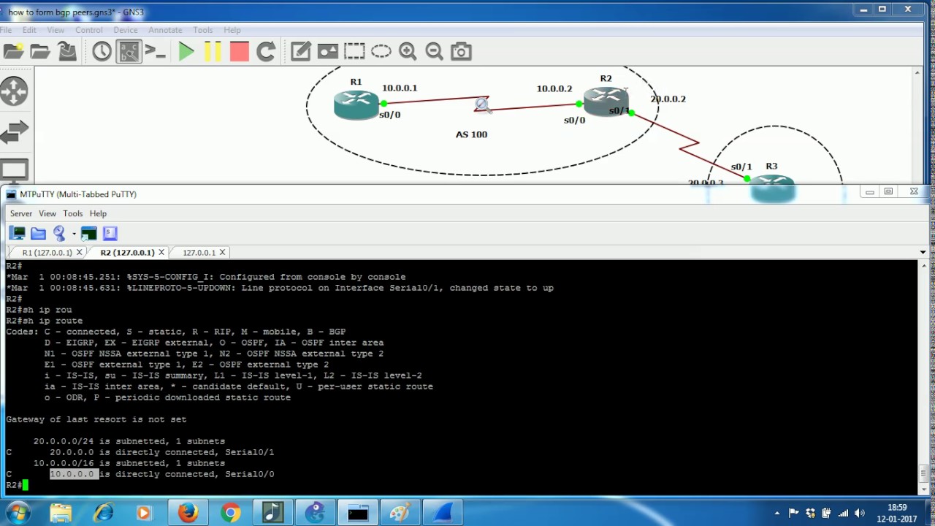Expand the connect-to dropdown arrow in MTPuTTY
935x526 pixels.
click(74, 234)
